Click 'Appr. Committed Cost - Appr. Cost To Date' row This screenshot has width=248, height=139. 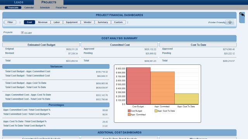pos(56,95)
